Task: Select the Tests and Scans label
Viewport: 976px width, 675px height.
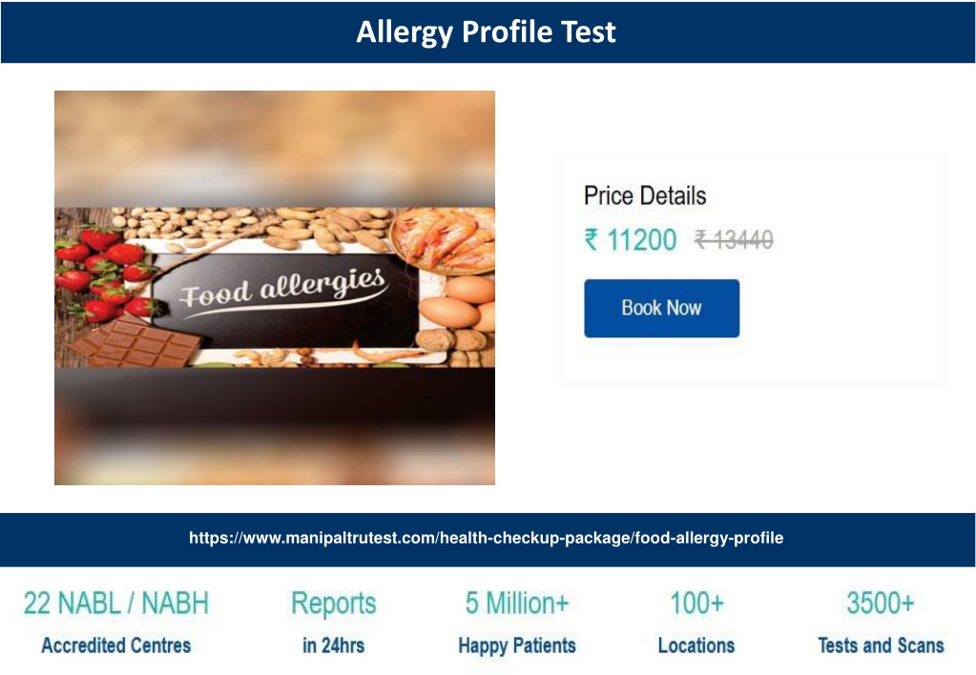Action: point(881,645)
